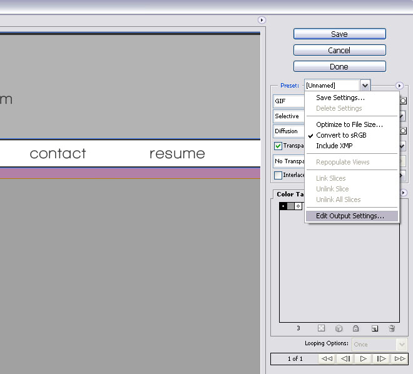Viewport: 413px width, 374px height.
Task: Choose Edit Output Settings menu item
Action: pyautogui.click(x=350, y=216)
